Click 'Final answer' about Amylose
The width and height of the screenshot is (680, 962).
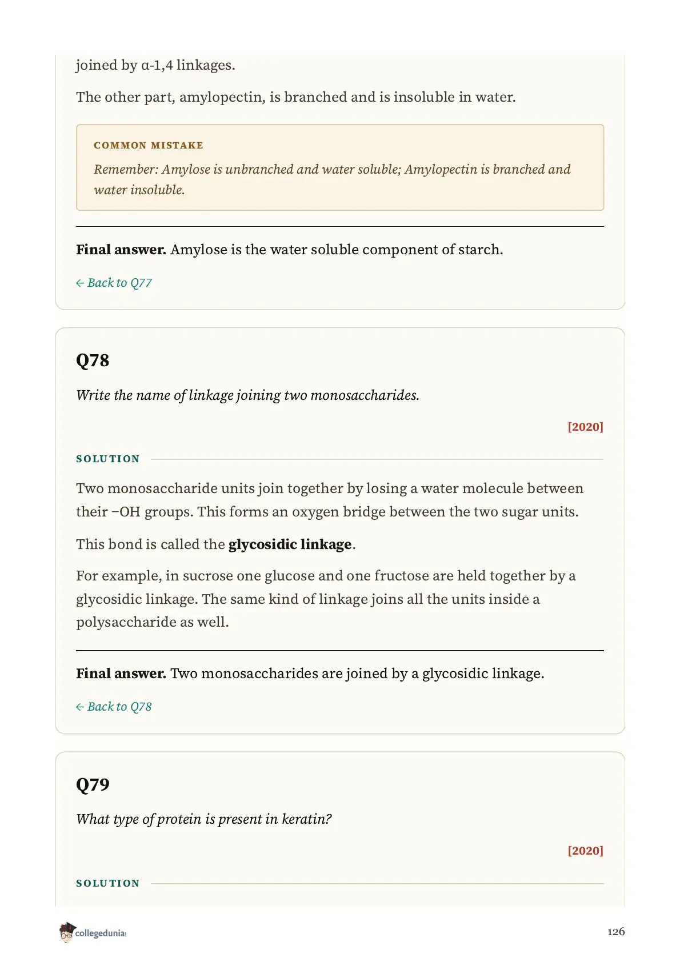pyautogui.click(x=290, y=250)
